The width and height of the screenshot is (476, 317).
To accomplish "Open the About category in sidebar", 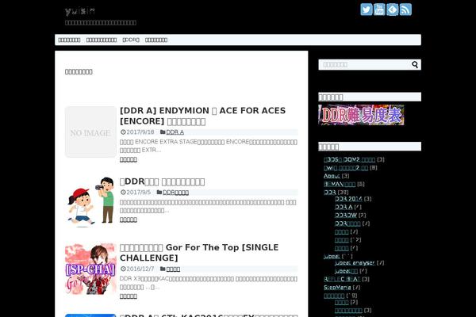I will tap(332, 176).
